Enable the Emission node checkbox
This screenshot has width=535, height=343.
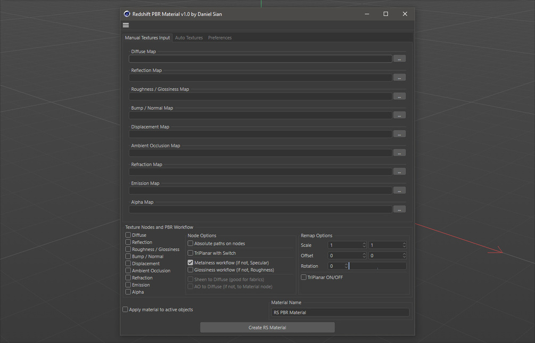[128, 284]
